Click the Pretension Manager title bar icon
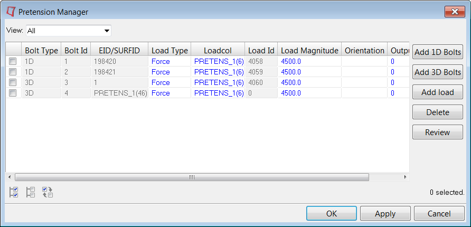This screenshot has height=227, width=471. click(11, 12)
